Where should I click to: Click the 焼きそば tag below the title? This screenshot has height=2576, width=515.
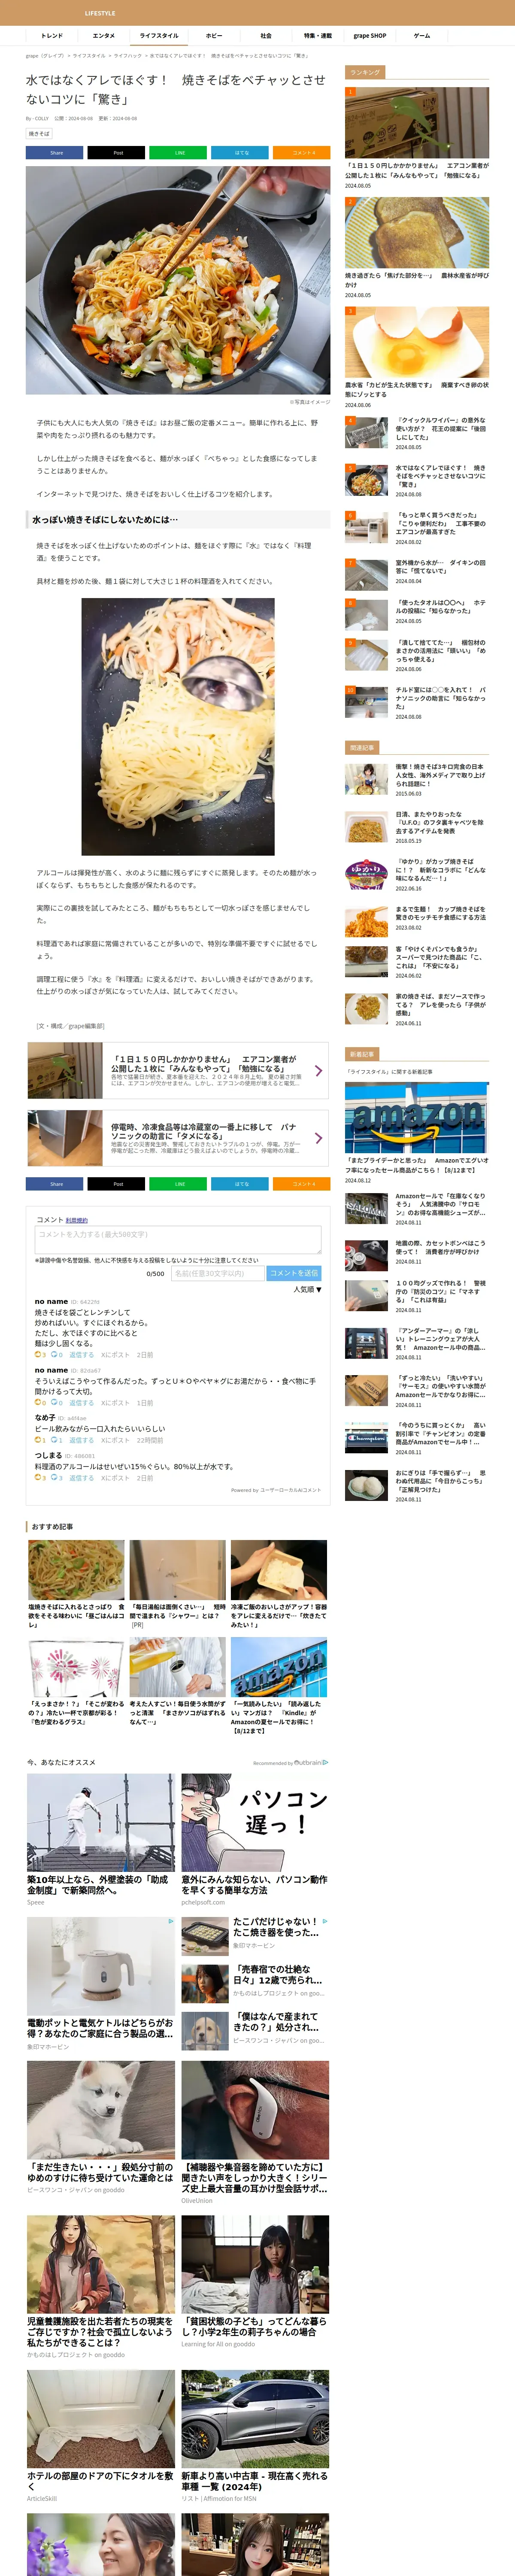[x=39, y=133]
